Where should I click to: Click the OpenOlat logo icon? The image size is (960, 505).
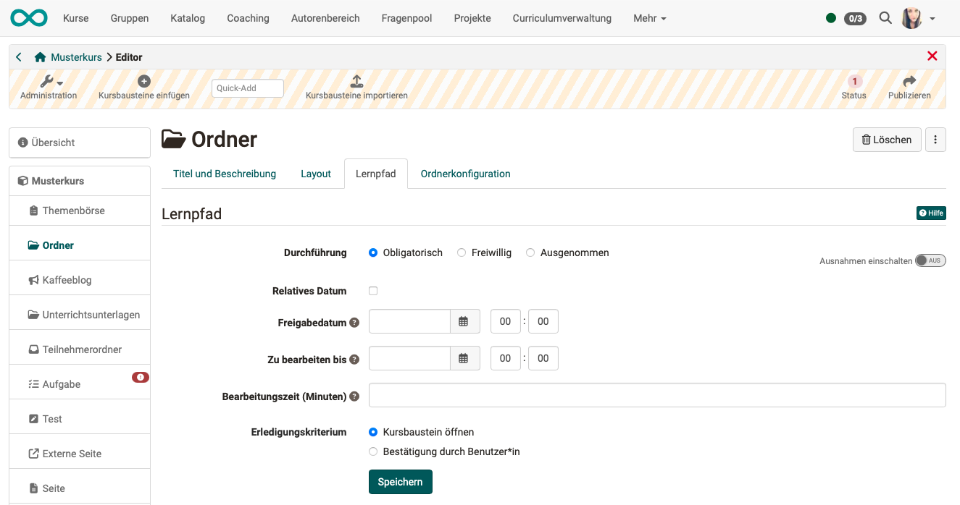(28, 17)
